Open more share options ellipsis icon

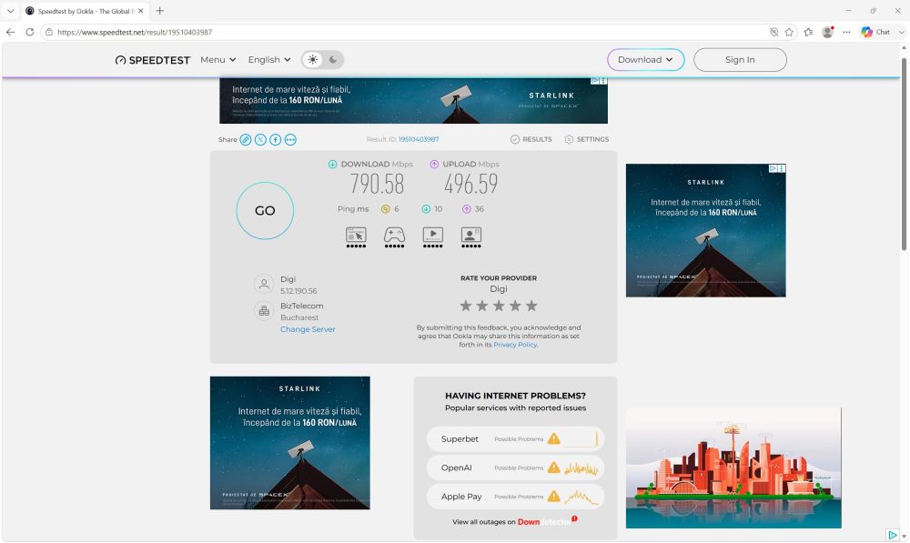click(x=290, y=140)
